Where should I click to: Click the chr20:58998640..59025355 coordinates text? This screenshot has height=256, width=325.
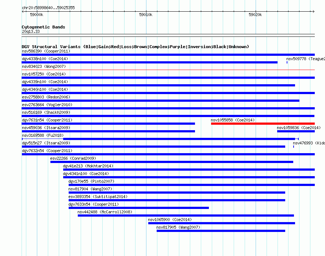pyautogui.click(x=48, y=8)
